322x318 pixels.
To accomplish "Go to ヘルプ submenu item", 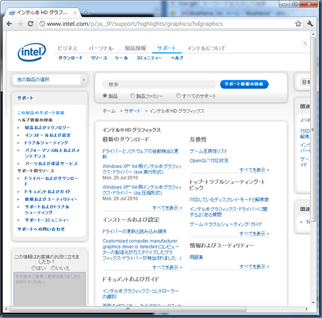I will [177, 58].
